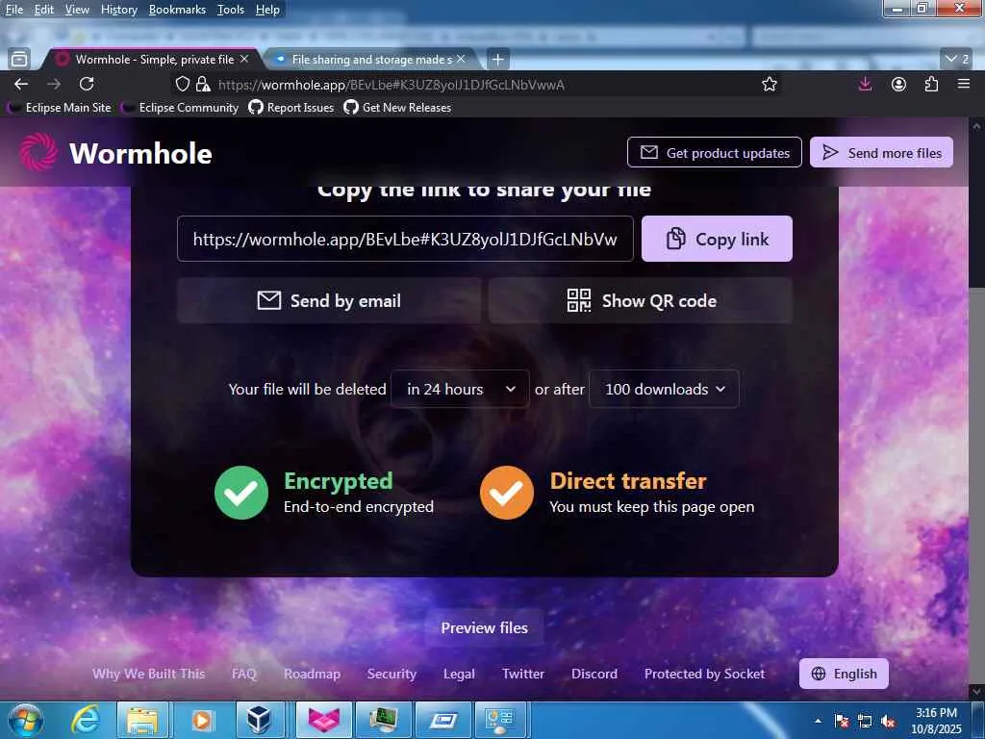
Task: Open the '100 downloads' limit dropdown
Action: point(664,389)
